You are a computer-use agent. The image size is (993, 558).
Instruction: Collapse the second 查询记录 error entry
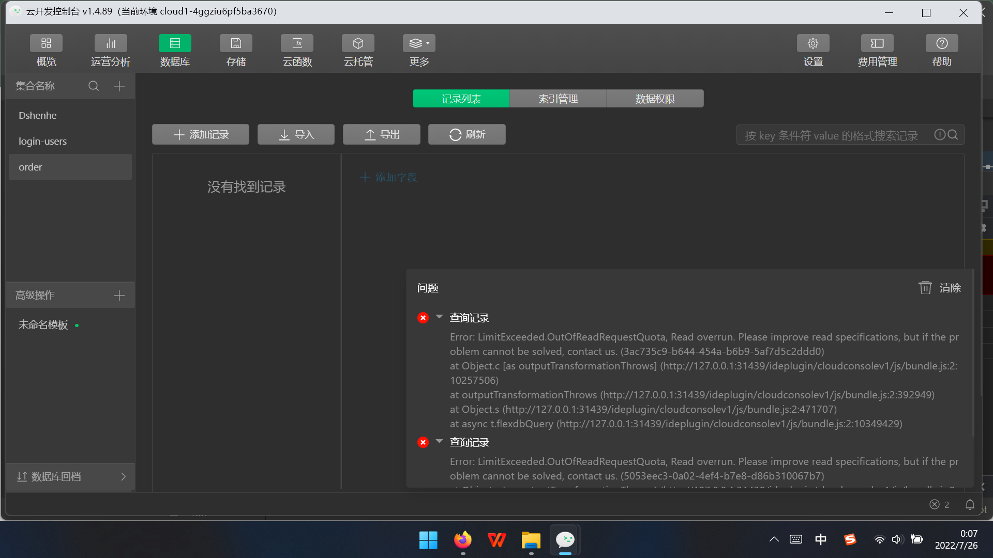point(439,441)
